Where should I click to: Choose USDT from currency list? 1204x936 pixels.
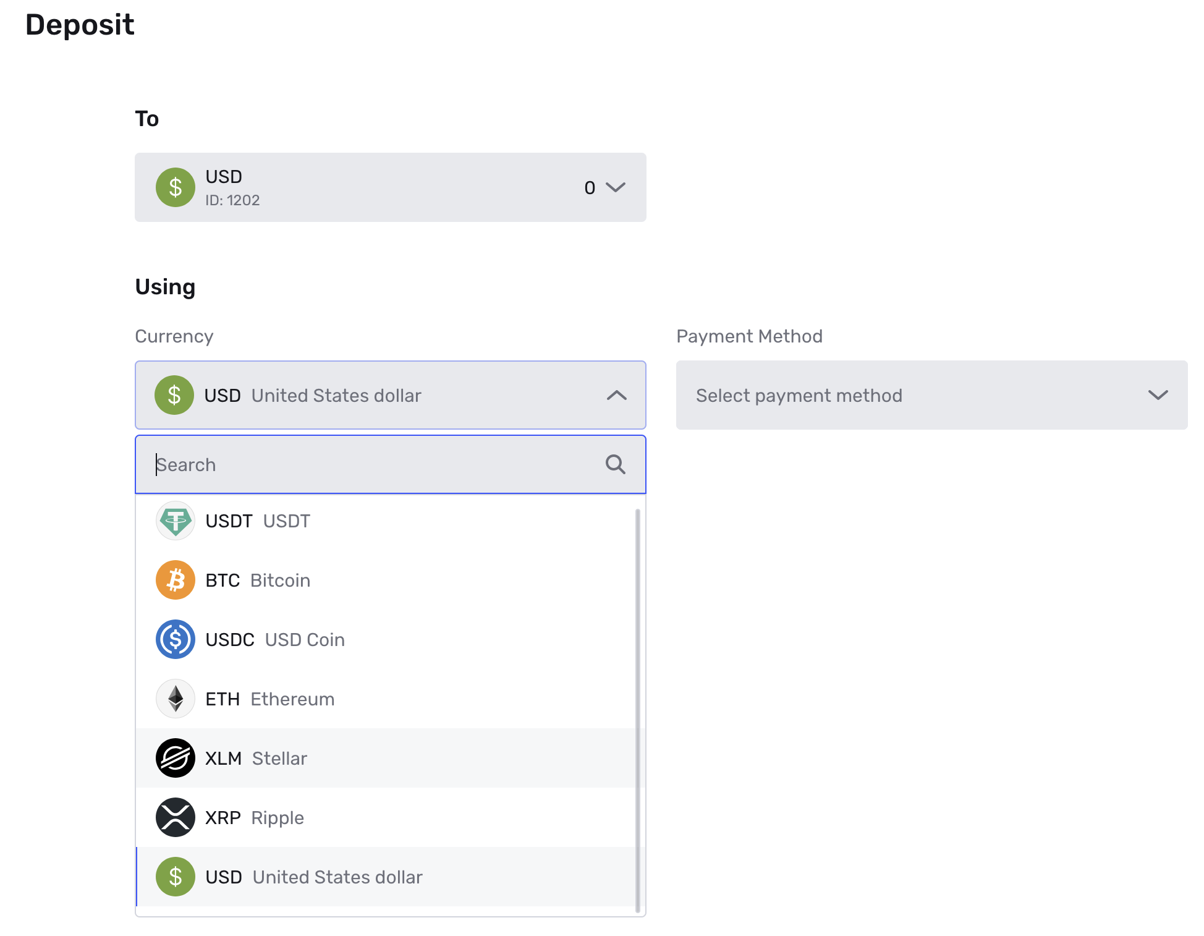tap(257, 521)
